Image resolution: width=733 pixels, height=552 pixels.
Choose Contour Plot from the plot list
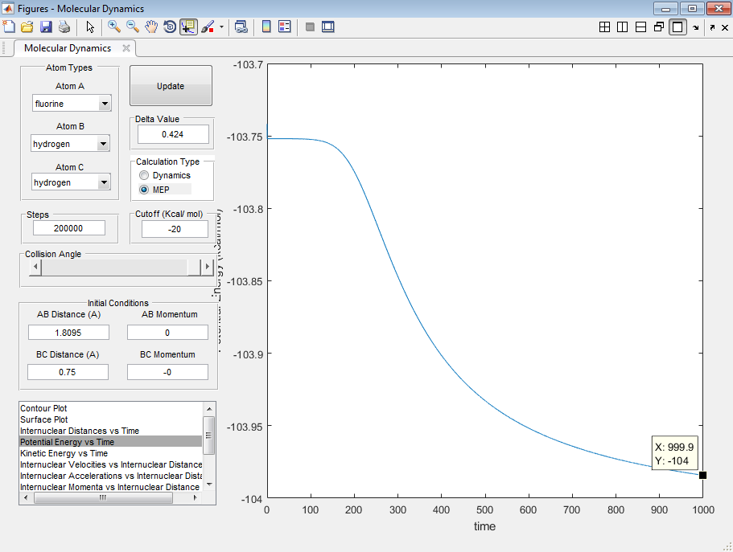(44, 408)
